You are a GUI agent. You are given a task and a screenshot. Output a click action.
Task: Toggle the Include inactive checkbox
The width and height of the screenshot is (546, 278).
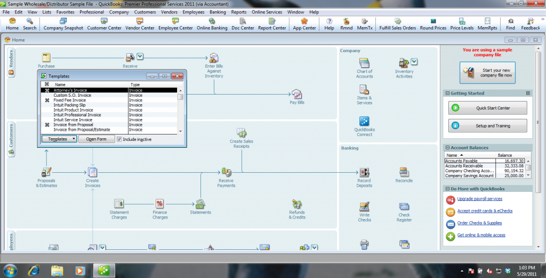click(x=119, y=139)
